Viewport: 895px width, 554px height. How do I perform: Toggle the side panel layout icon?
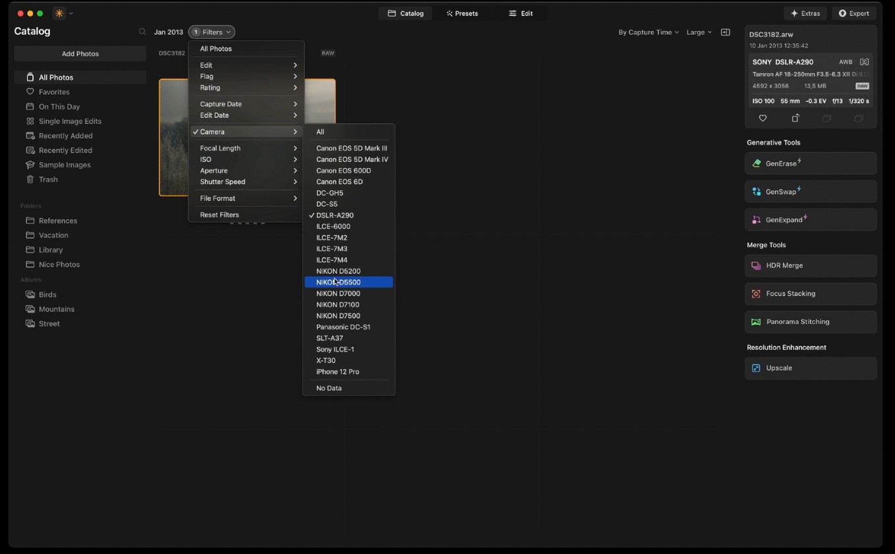[725, 32]
